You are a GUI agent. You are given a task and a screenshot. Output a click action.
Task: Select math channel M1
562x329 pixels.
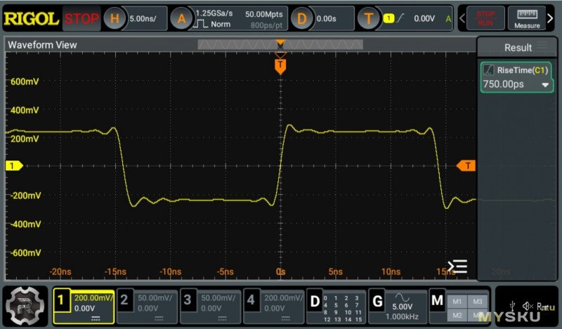coord(457,301)
